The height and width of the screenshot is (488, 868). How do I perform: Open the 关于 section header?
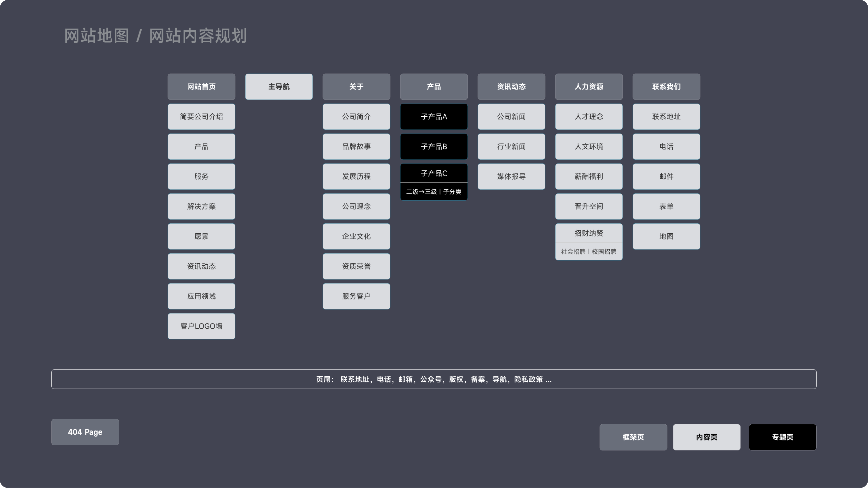356,87
